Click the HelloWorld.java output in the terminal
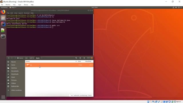This screenshot has height=103, width=183. (x=13, y=19)
